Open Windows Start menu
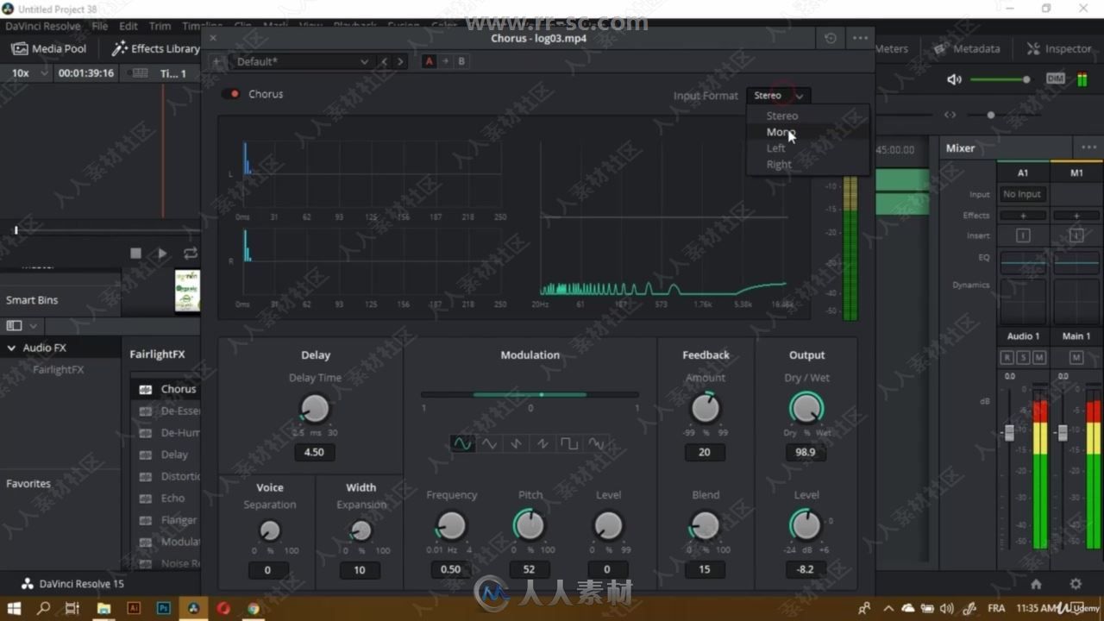This screenshot has height=621, width=1104. tap(14, 608)
